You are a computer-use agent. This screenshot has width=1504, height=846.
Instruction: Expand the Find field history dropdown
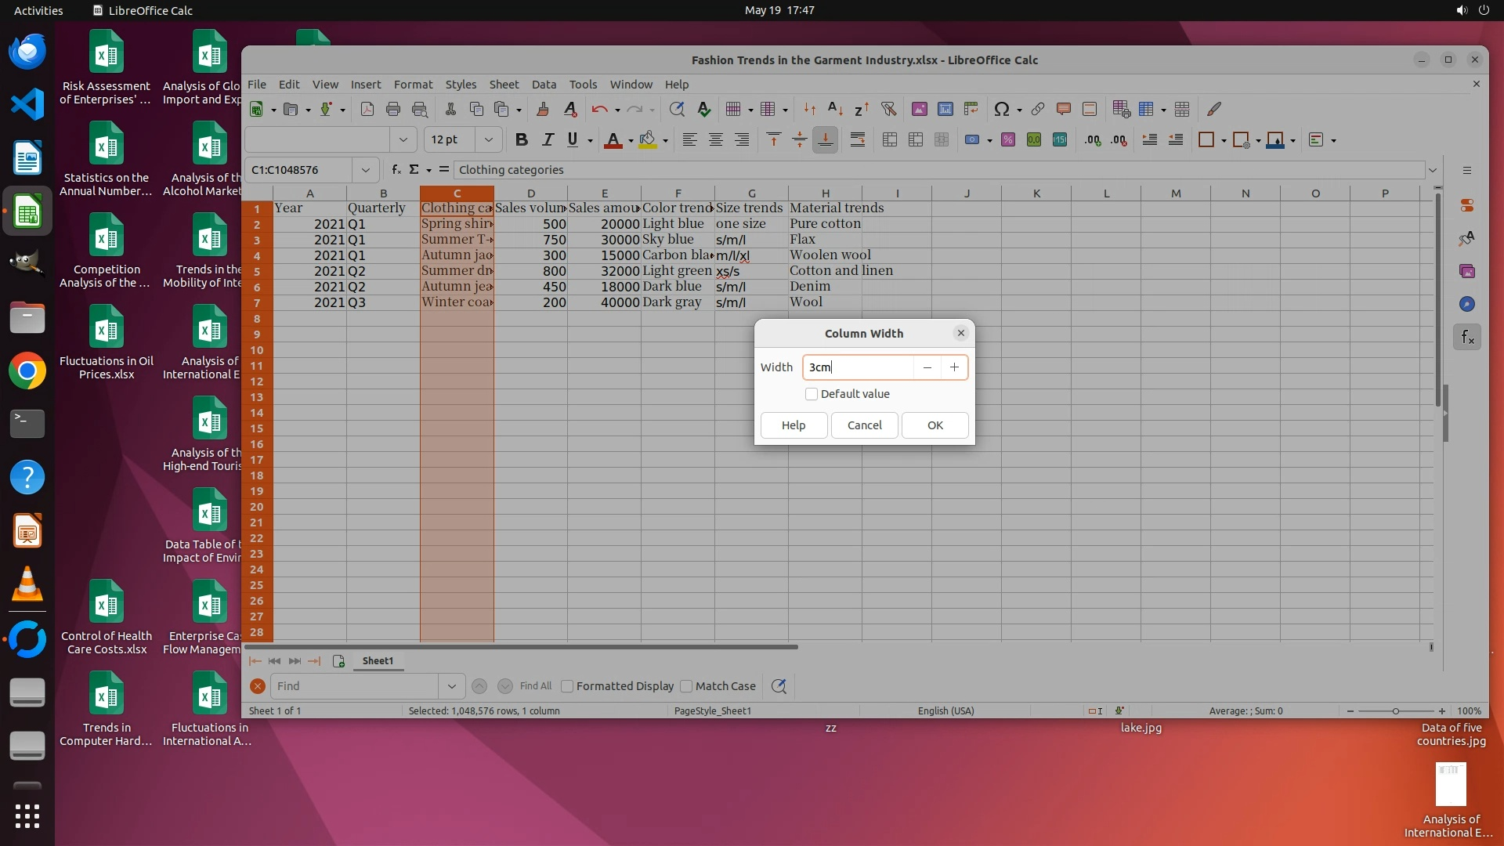click(451, 686)
